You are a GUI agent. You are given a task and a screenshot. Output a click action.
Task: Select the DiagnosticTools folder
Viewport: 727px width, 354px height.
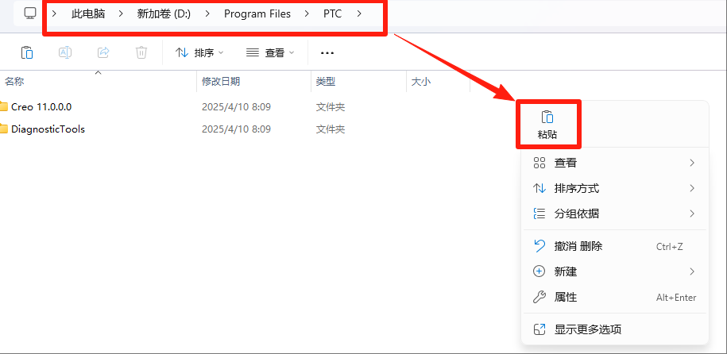48,129
